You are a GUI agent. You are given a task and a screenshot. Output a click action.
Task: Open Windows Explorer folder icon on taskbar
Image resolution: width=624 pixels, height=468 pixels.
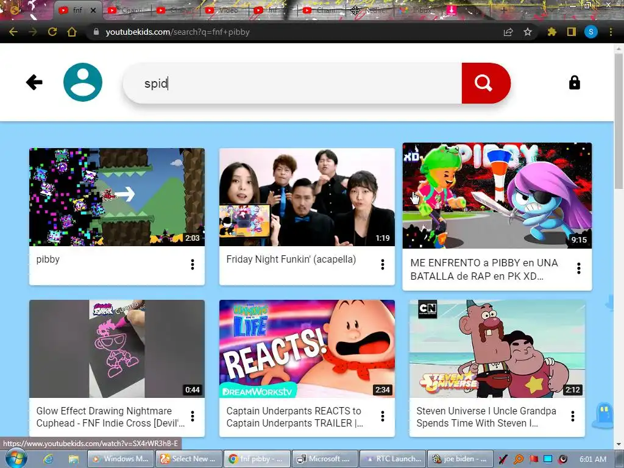73,459
